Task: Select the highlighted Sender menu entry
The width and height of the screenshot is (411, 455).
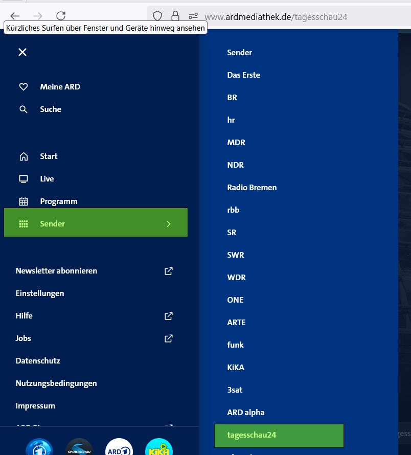Action: [96, 222]
